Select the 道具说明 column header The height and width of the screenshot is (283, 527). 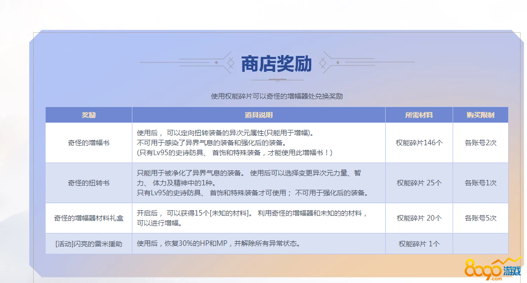click(x=258, y=115)
